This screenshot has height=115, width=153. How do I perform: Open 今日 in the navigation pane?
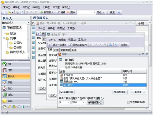click(x=16, y=64)
